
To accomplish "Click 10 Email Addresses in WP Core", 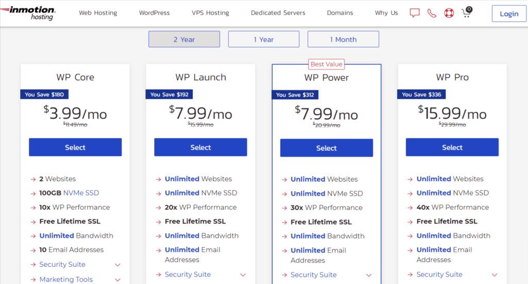I will 71,250.
